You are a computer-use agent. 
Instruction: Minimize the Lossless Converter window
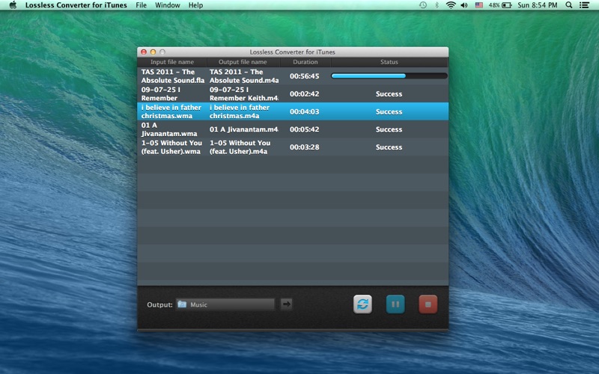[x=153, y=52]
